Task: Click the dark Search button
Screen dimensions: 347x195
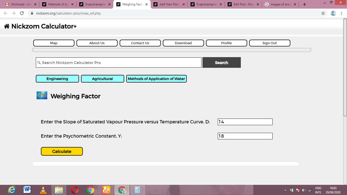Action: tap(222, 62)
